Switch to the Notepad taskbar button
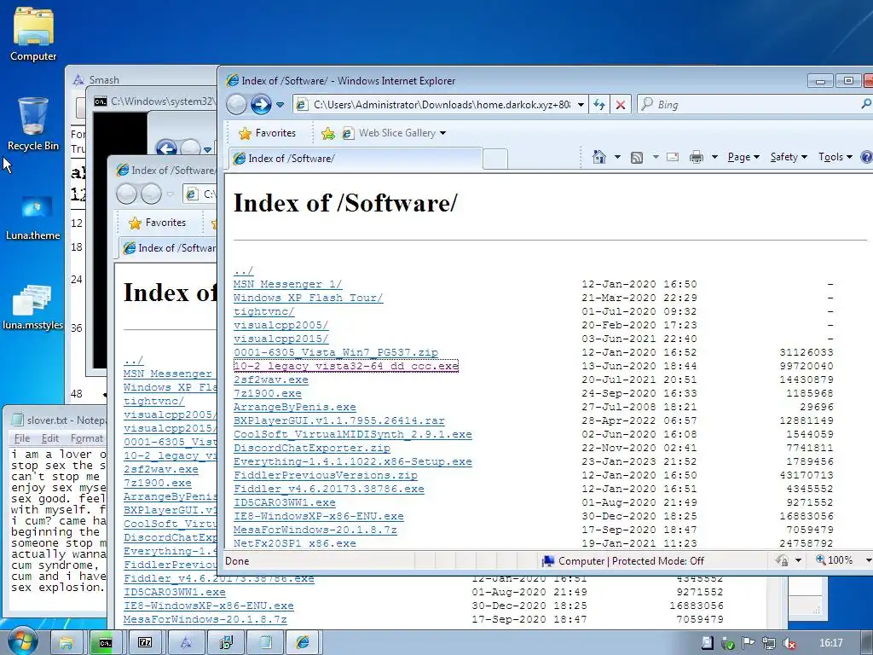Viewport: 873px width, 655px height. coord(265,643)
